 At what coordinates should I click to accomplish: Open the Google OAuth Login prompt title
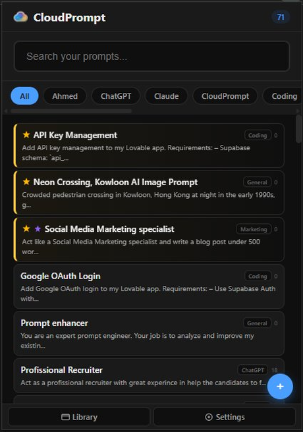coord(61,276)
